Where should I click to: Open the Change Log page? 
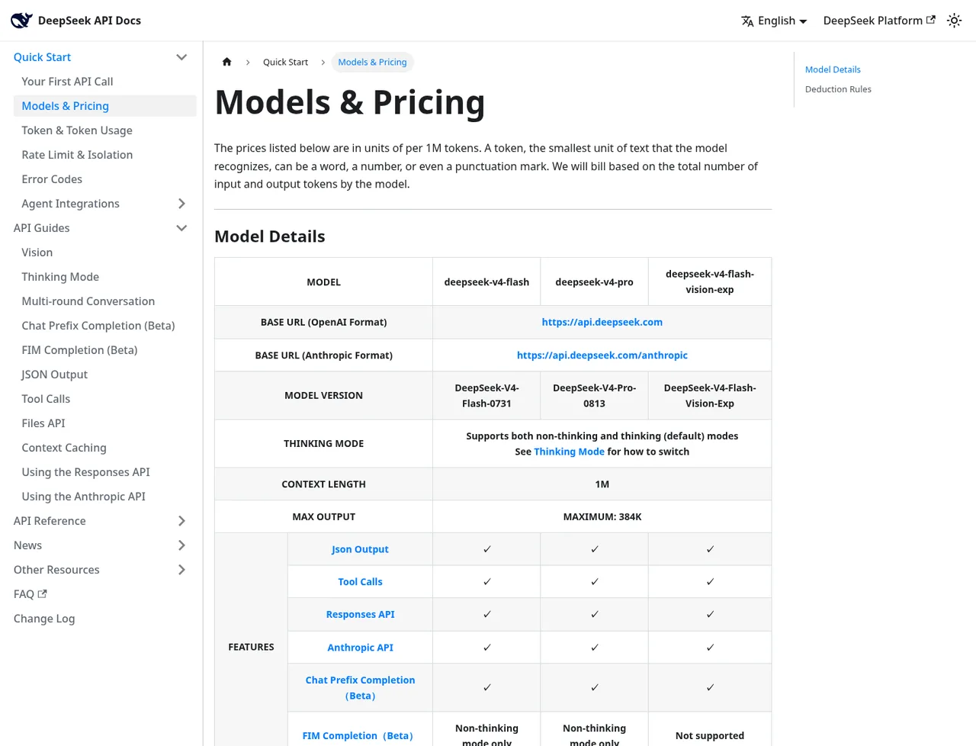[44, 619]
